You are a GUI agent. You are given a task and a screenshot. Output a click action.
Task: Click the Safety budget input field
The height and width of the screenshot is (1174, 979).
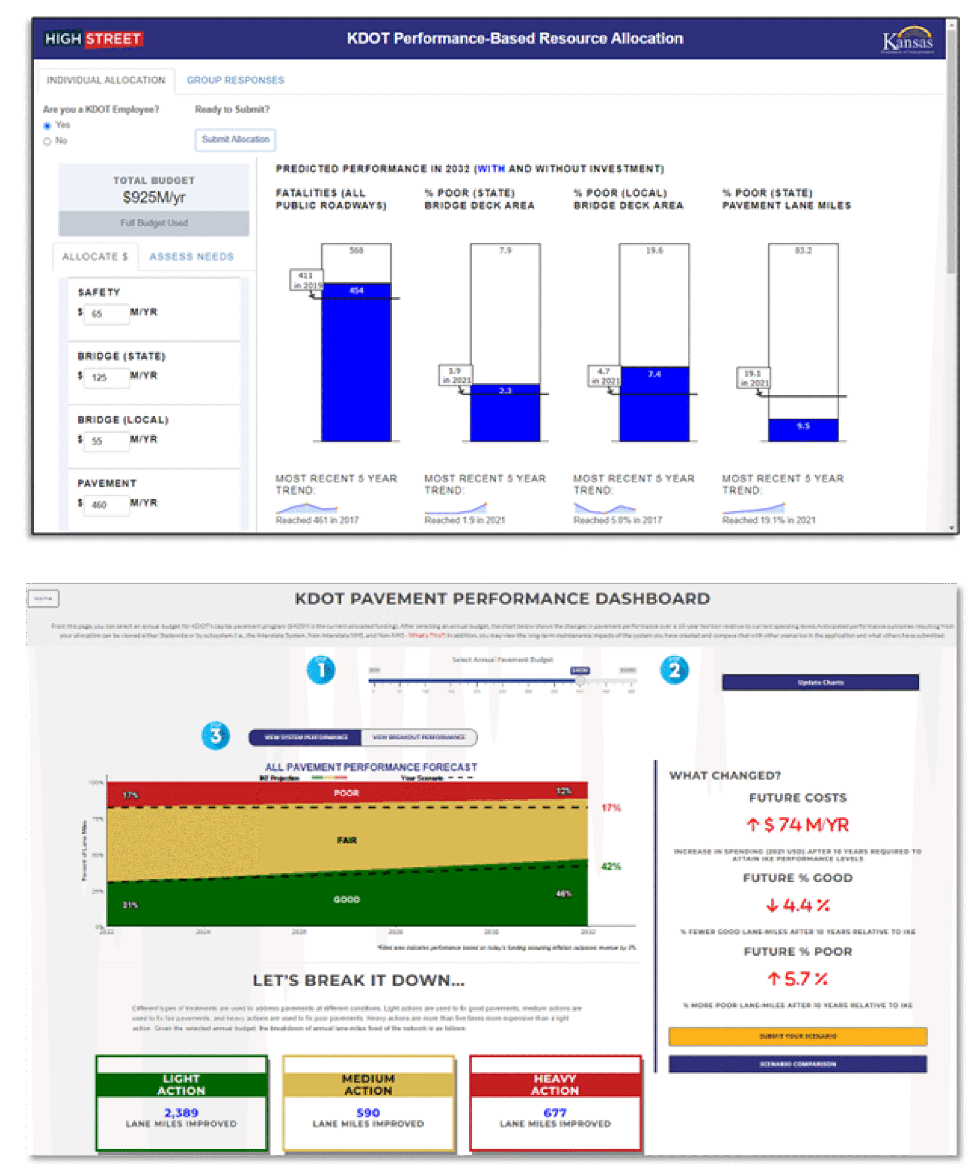coord(106,314)
